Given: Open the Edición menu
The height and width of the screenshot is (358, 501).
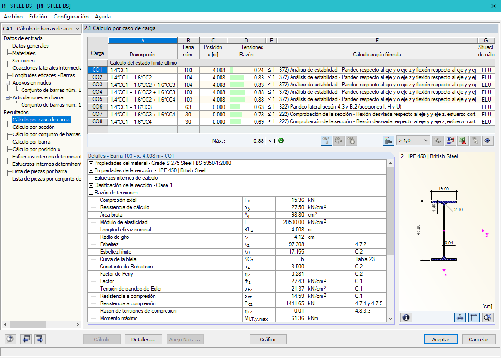Looking at the screenshot, I should pyautogui.click(x=38, y=17).
